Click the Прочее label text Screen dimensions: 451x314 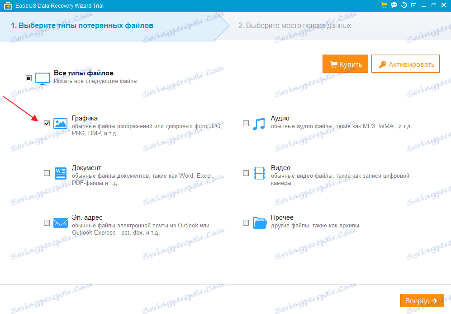point(282,217)
